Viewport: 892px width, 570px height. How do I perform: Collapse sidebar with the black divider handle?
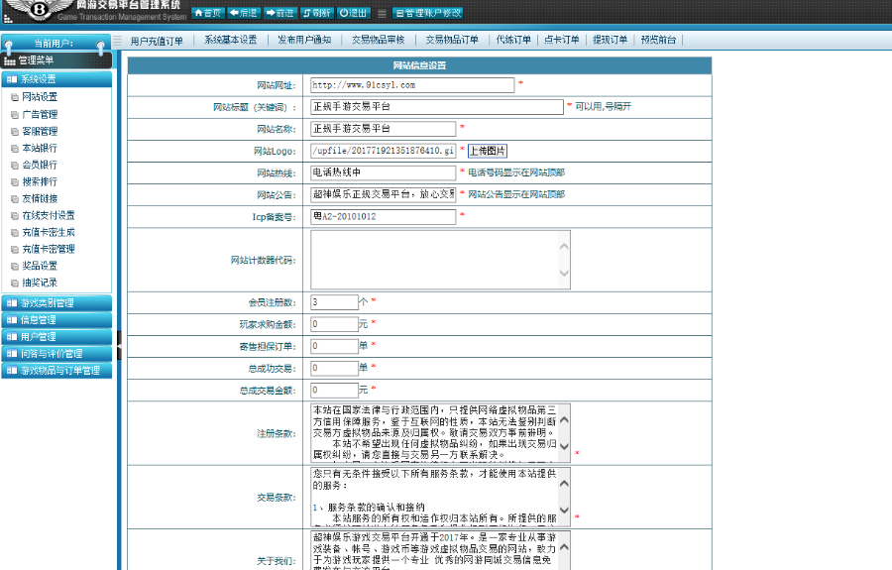point(119,345)
